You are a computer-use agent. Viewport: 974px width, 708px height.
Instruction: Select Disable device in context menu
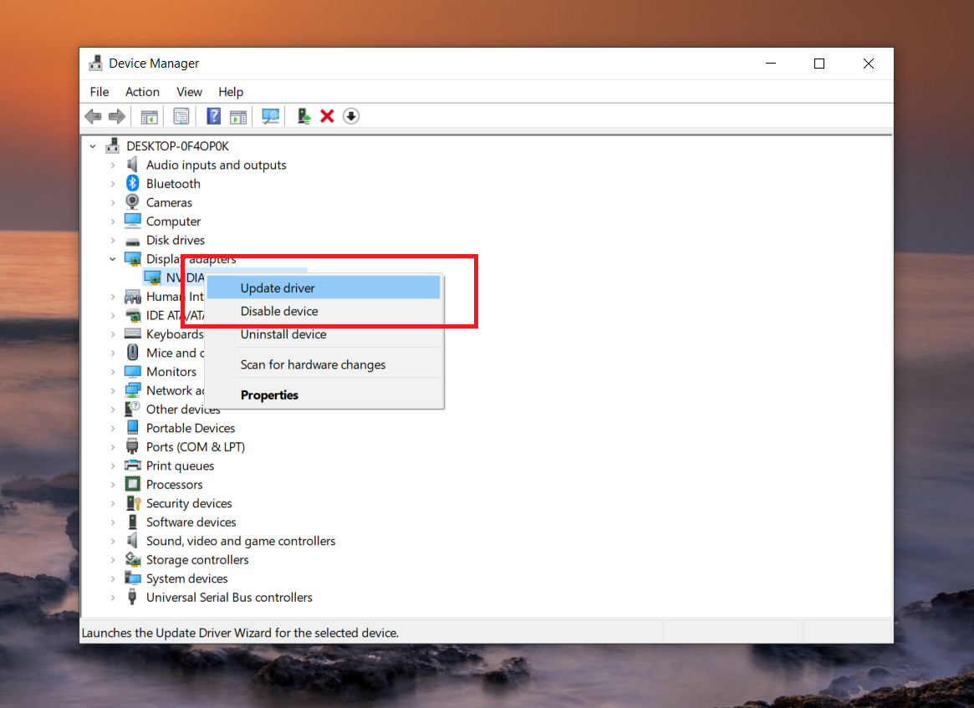(279, 311)
